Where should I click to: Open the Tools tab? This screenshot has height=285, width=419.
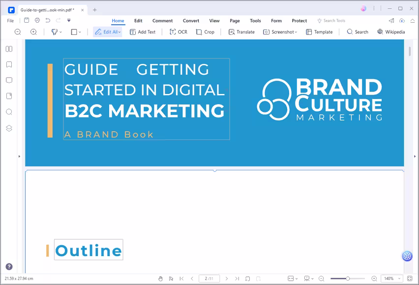click(255, 21)
